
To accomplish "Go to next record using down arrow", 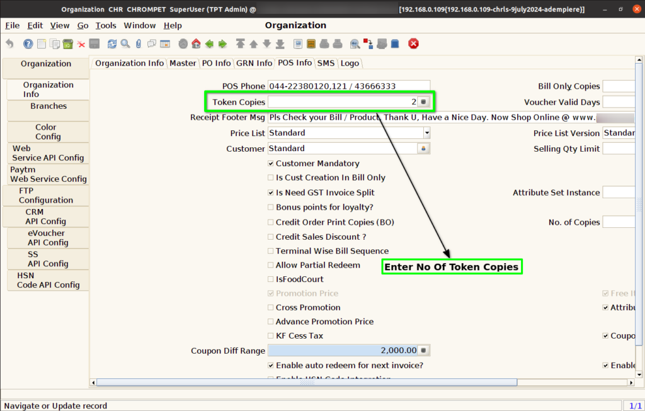I will pos(267,43).
